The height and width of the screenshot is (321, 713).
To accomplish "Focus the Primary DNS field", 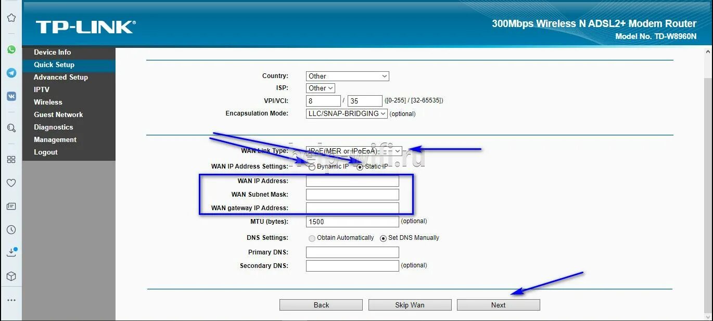I will [352, 252].
